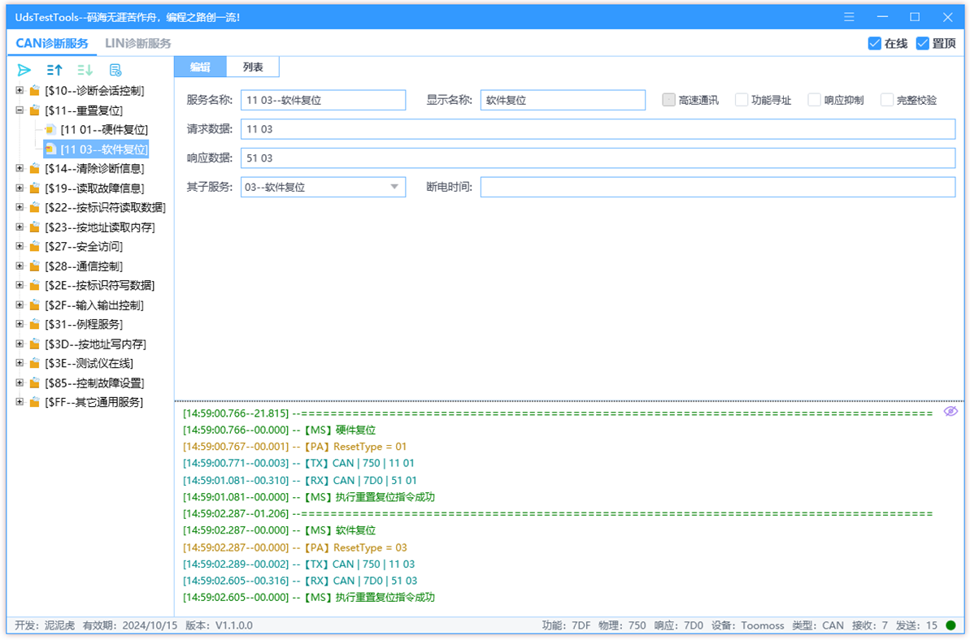Switch to CAN诊断服务 tab
The image size is (970, 640).
click(x=52, y=43)
